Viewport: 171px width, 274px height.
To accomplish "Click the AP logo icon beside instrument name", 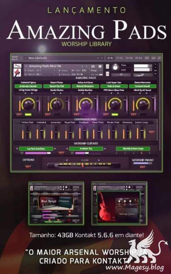I will click(x=17, y=73).
